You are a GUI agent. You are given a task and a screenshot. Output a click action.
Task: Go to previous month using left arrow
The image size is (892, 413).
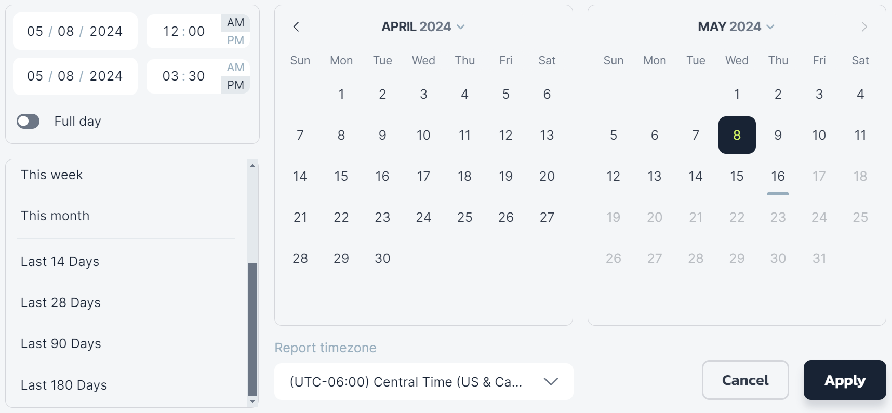(x=296, y=26)
